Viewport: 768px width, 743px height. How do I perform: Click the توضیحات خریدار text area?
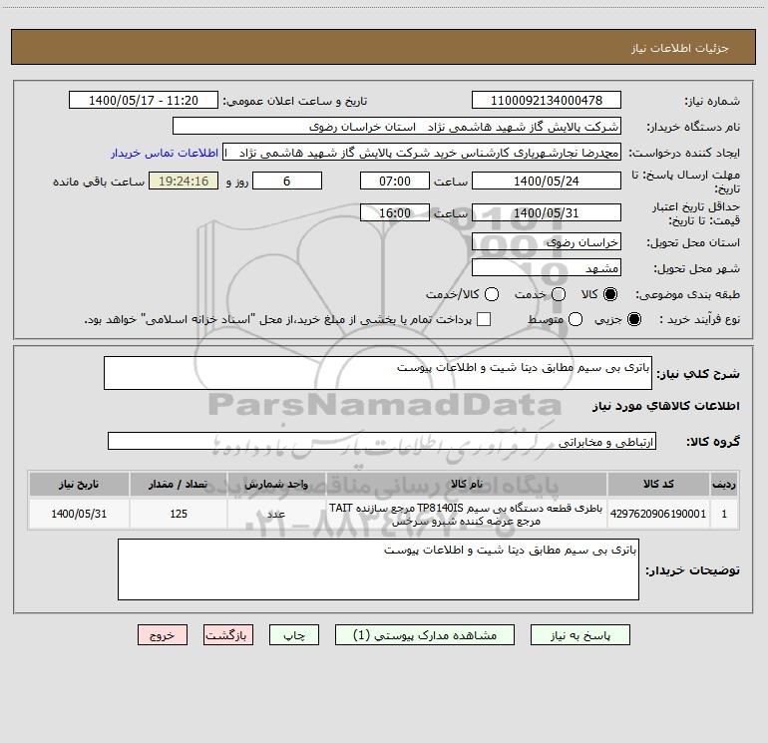(378, 569)
